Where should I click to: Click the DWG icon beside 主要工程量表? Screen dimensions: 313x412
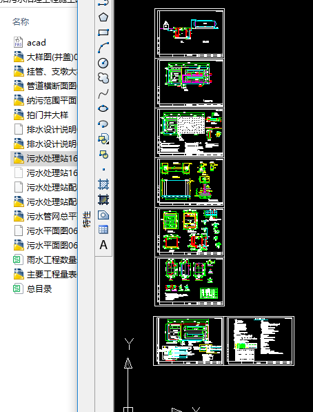click(19, 274)
